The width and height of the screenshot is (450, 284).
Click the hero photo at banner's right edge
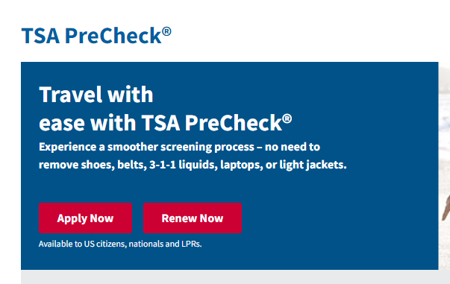click(x=444, y=166)
